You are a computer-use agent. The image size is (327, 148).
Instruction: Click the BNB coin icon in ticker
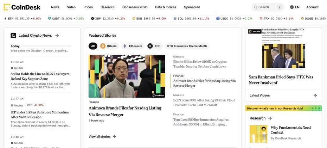134,19
